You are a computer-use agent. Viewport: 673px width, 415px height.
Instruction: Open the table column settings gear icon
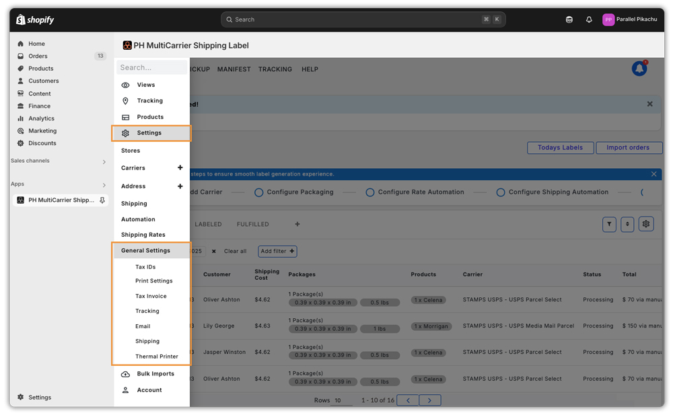point(646,224)
